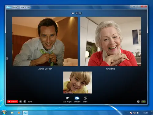Select James Cooper's video feed

[45, 41]
